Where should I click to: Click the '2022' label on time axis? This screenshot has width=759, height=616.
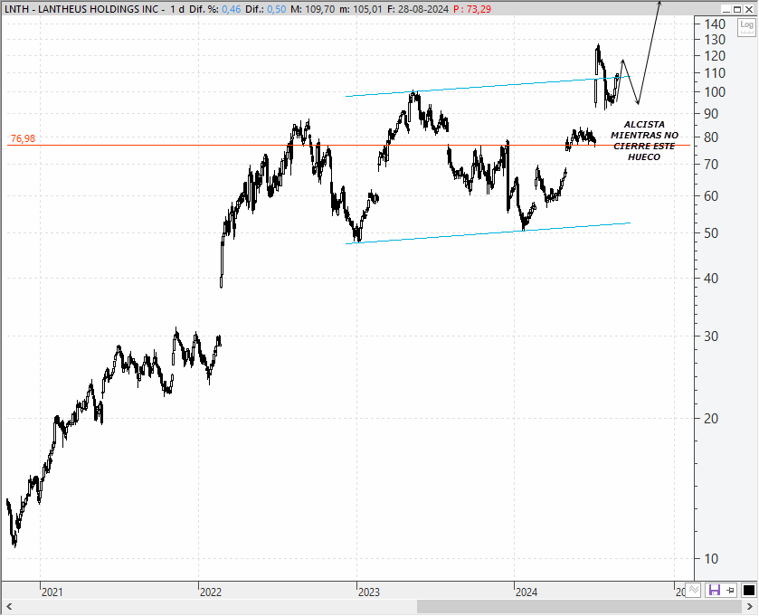211,592
